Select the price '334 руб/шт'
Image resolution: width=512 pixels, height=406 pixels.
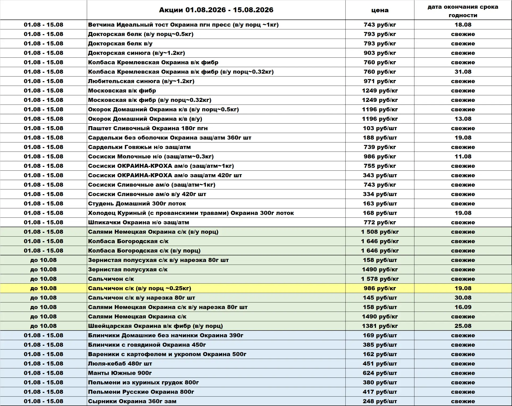coord(380,194)
